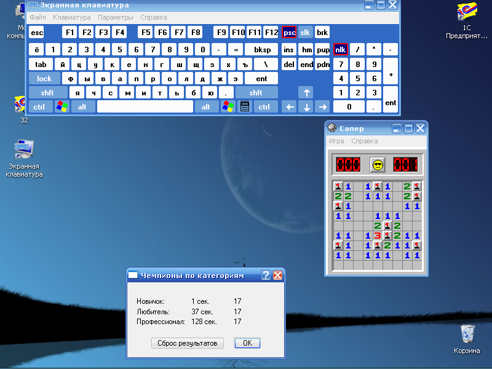The height and width of the screenshot is (369, 492).
Task: Click the brk key
Action: 322,33
